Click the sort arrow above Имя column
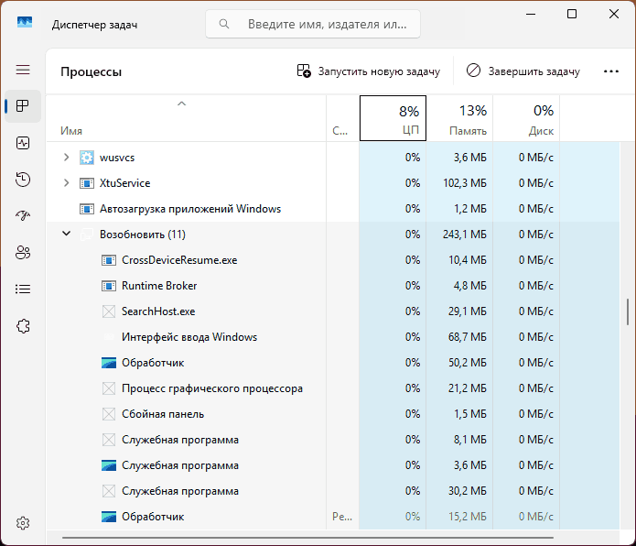This screenshot has width=636, height=546. pyautogui.click(x=182, y=104)
